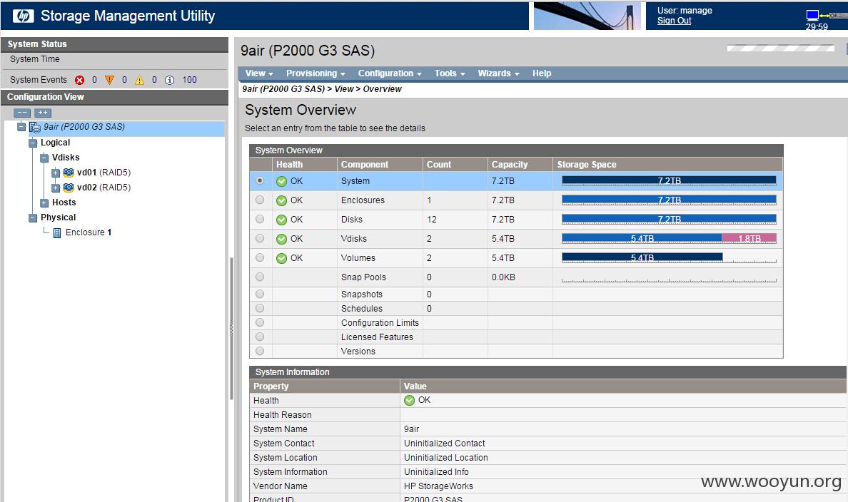The width and height of the screenshot is (848, 502).
Task: Select the Disks radio button
Action: tap(260, 219)
